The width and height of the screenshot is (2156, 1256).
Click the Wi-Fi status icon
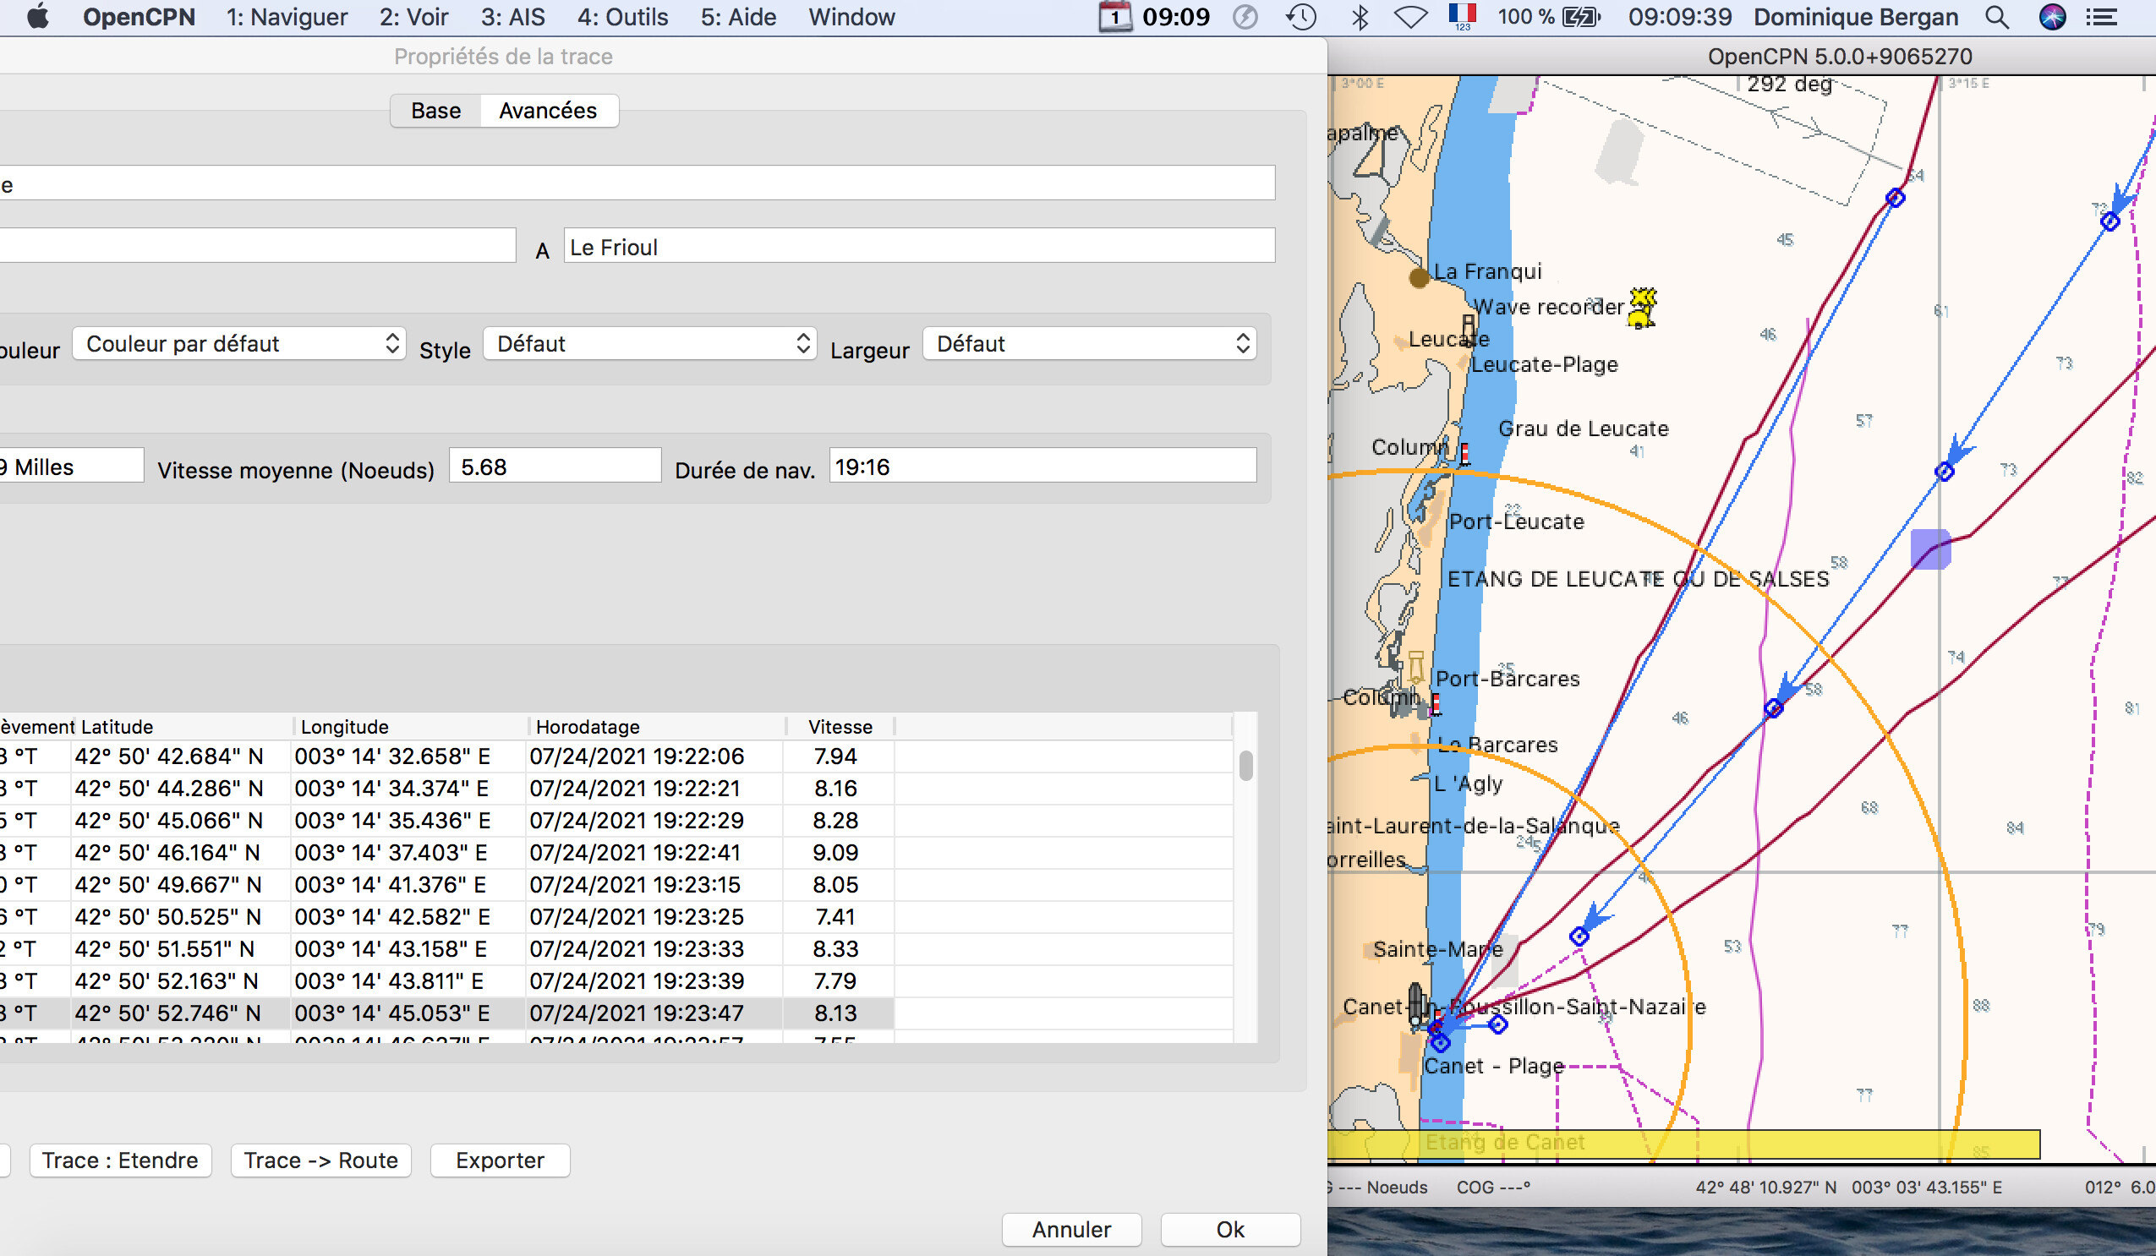(1410, 17)
